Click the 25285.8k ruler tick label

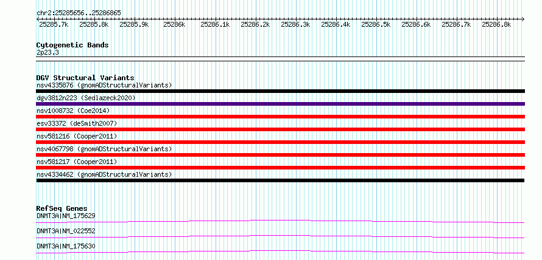94,24
